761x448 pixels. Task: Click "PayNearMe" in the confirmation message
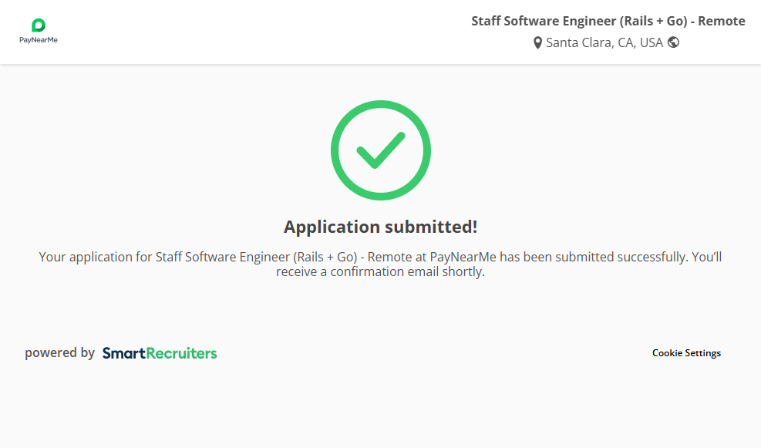coord(463,257)
